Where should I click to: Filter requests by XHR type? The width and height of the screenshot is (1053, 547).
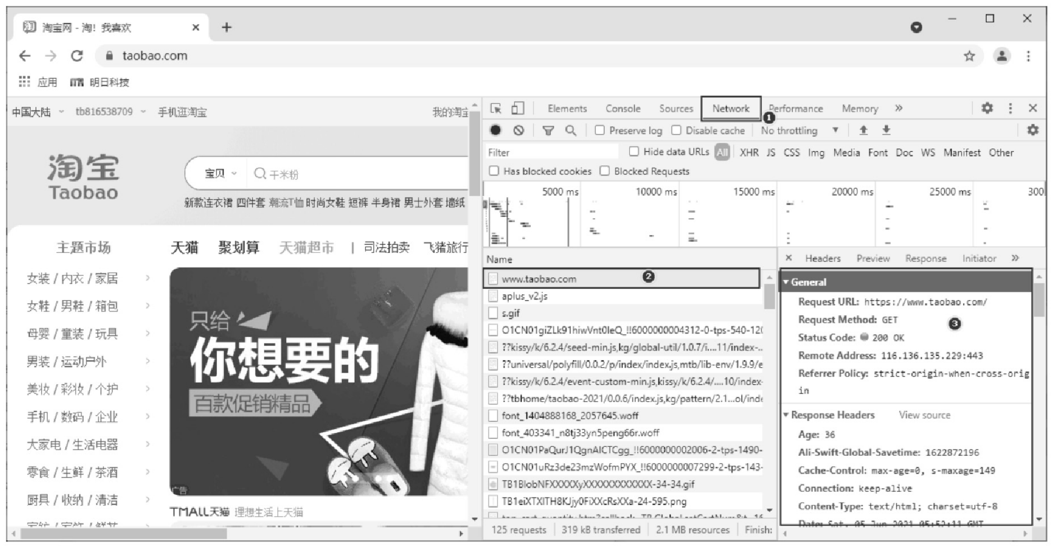(x=749, y=152)
